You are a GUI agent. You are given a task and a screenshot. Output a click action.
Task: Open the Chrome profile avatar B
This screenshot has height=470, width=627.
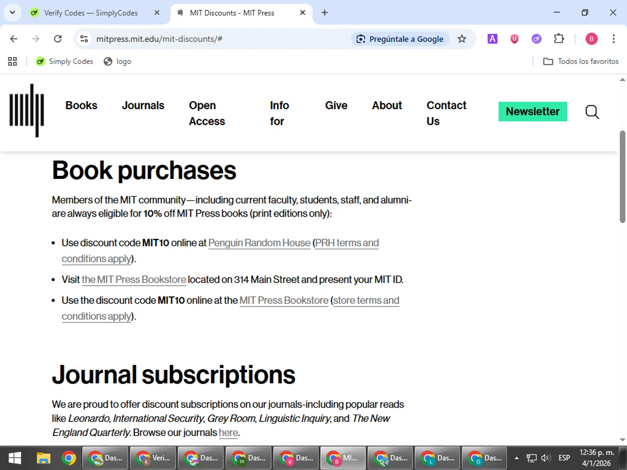click(591, 39)
